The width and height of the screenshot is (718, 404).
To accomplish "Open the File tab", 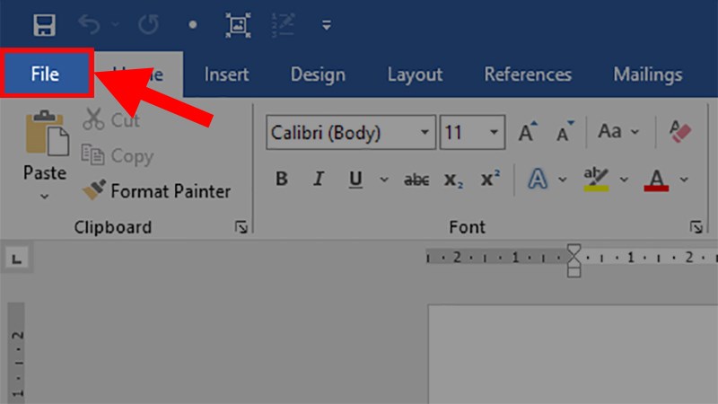I will (x=46, y=75).
